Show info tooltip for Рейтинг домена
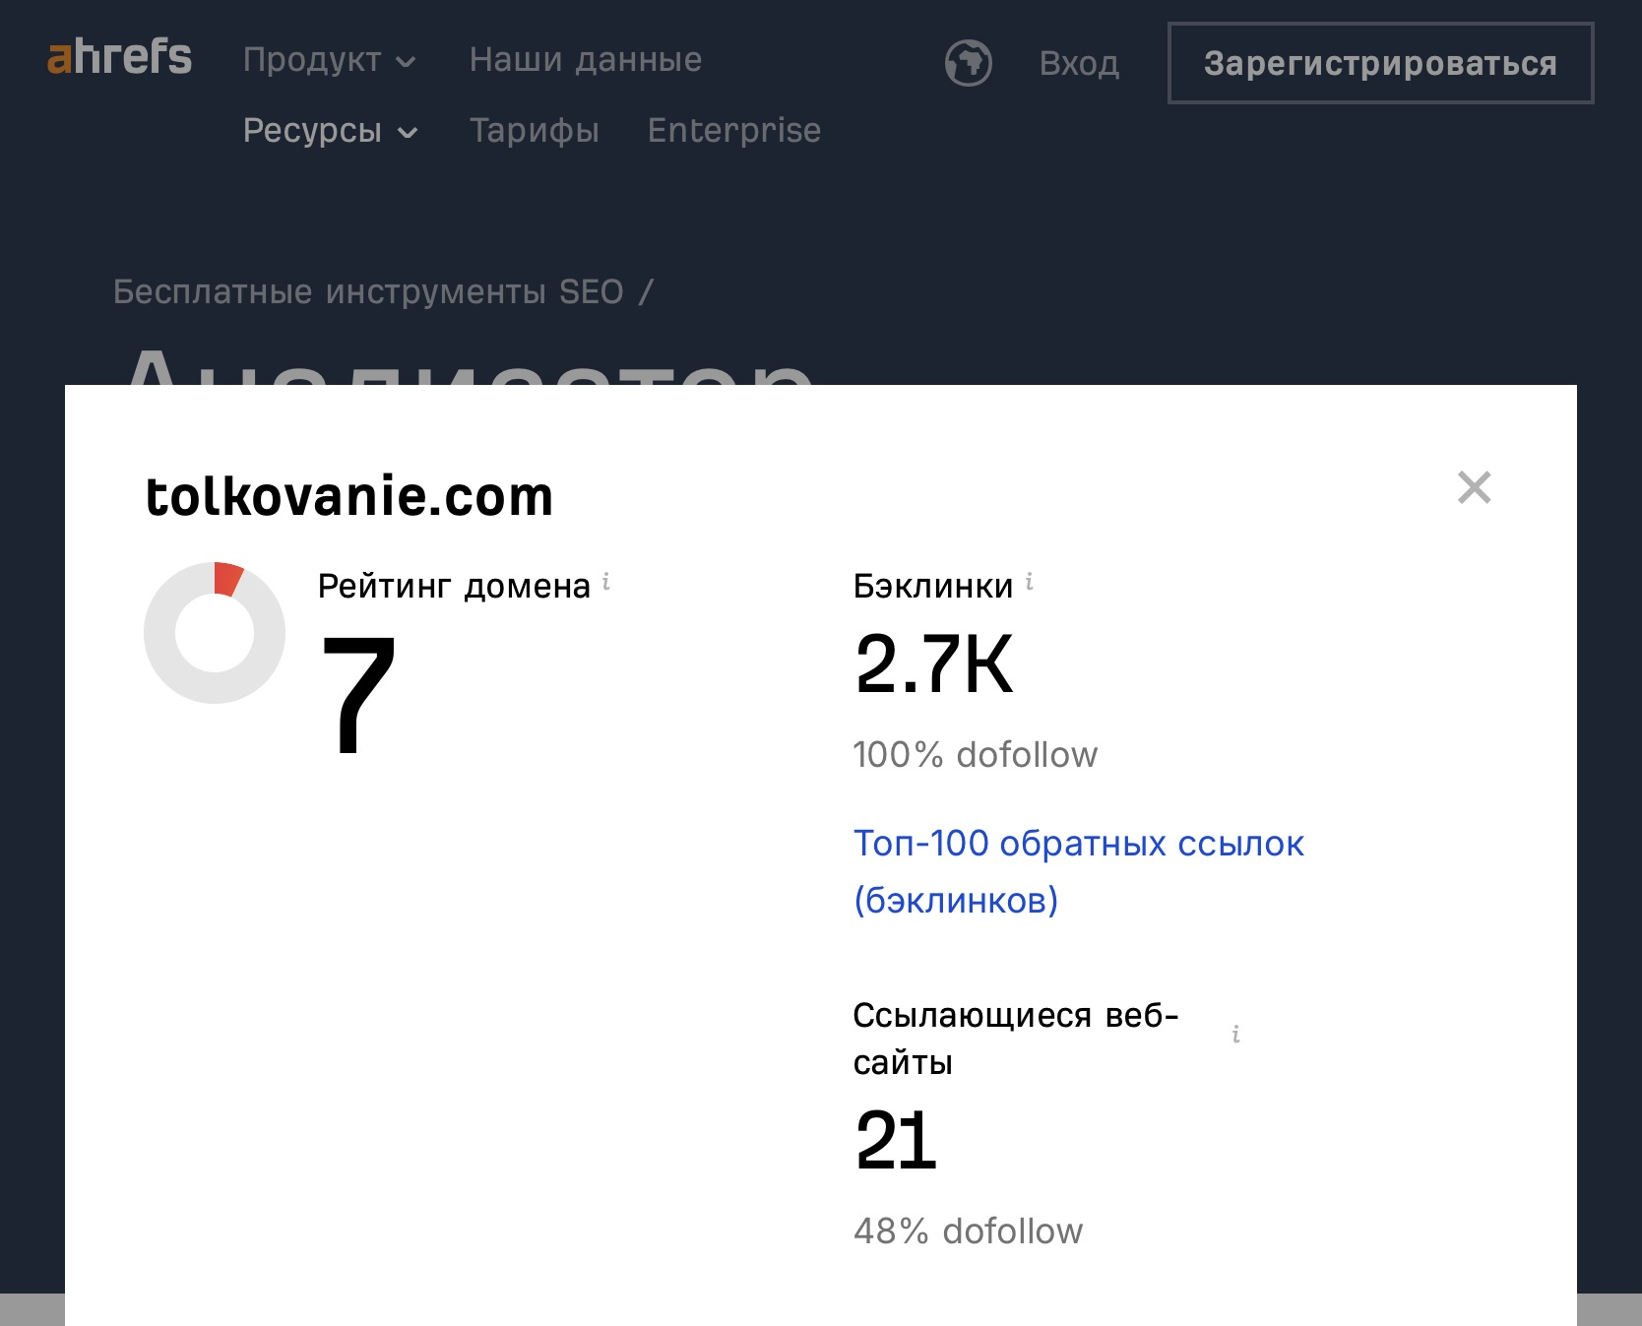Viewport: 1642px width, 1326px height. pos(606,582)
